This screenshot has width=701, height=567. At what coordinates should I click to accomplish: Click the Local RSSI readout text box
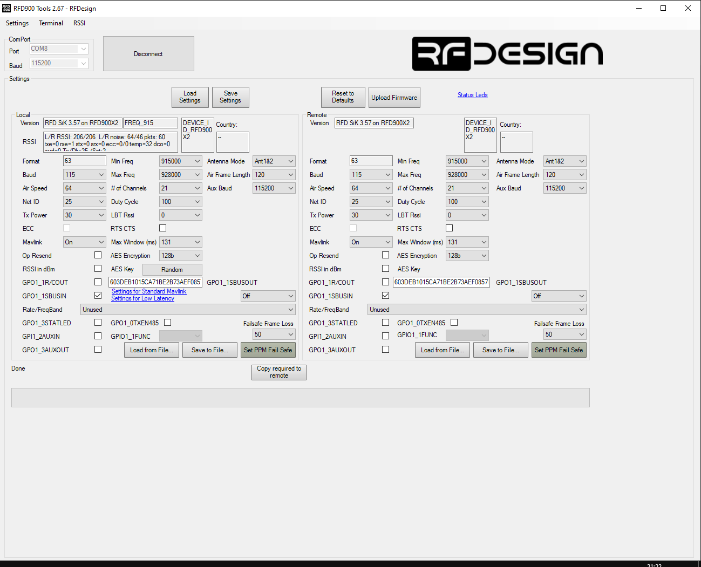coord(111,142)
